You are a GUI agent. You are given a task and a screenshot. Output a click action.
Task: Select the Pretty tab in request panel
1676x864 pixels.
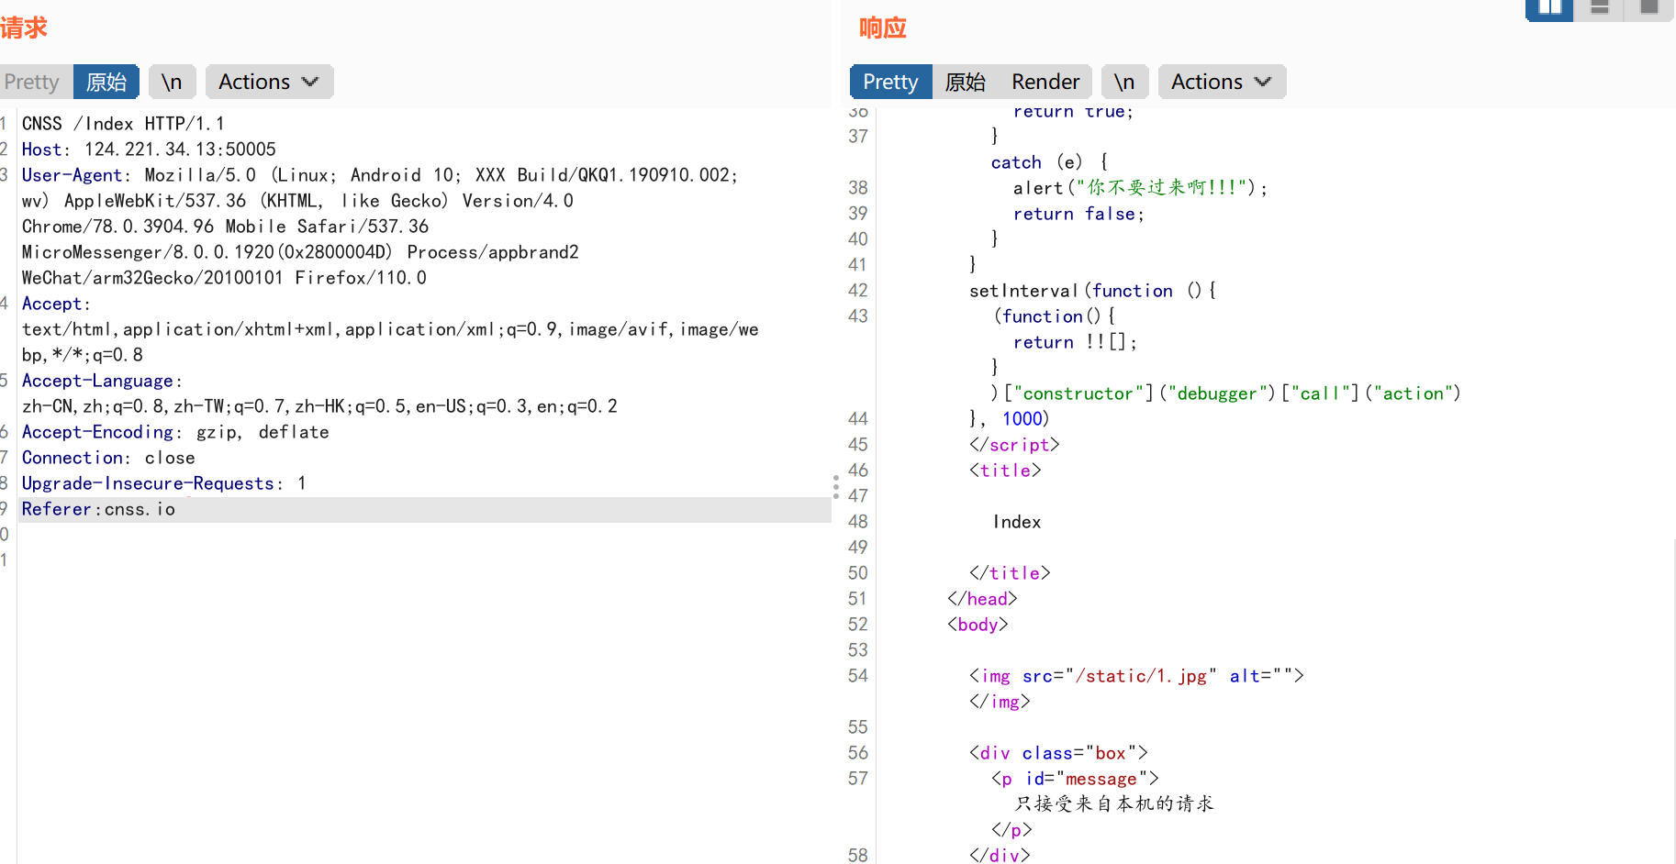[x=32, y=82]
